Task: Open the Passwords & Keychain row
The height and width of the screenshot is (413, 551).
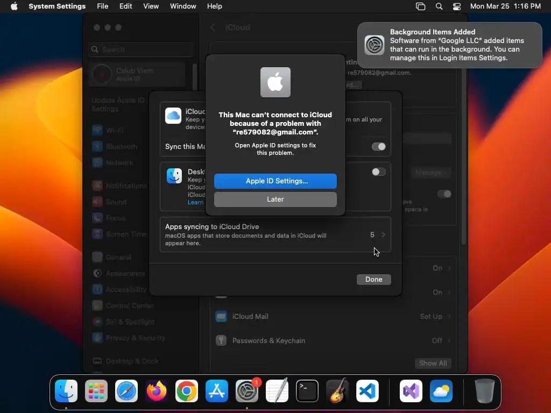Action: (333, 340)
